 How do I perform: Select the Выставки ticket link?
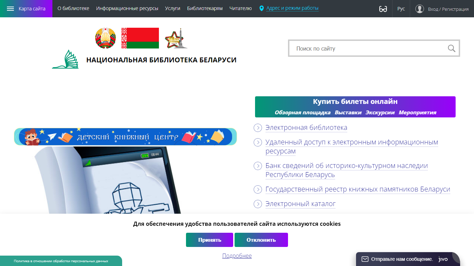point(348,113)
